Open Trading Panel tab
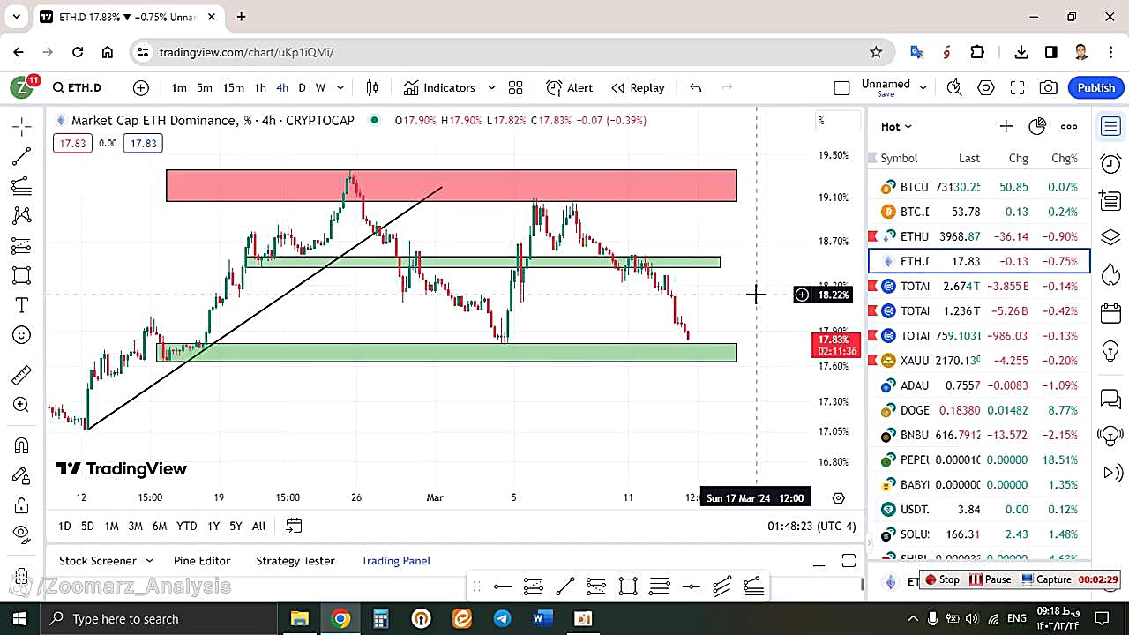This screenshot has height=635, width=1129. [x=396, y=561]
